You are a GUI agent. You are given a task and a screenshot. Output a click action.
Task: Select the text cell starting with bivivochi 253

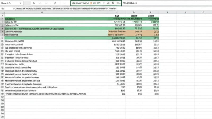point(56,22)
